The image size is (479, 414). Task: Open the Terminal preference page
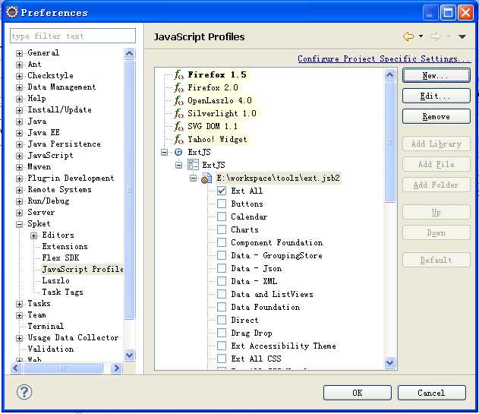pyautogui.click(x=46, y=326)
